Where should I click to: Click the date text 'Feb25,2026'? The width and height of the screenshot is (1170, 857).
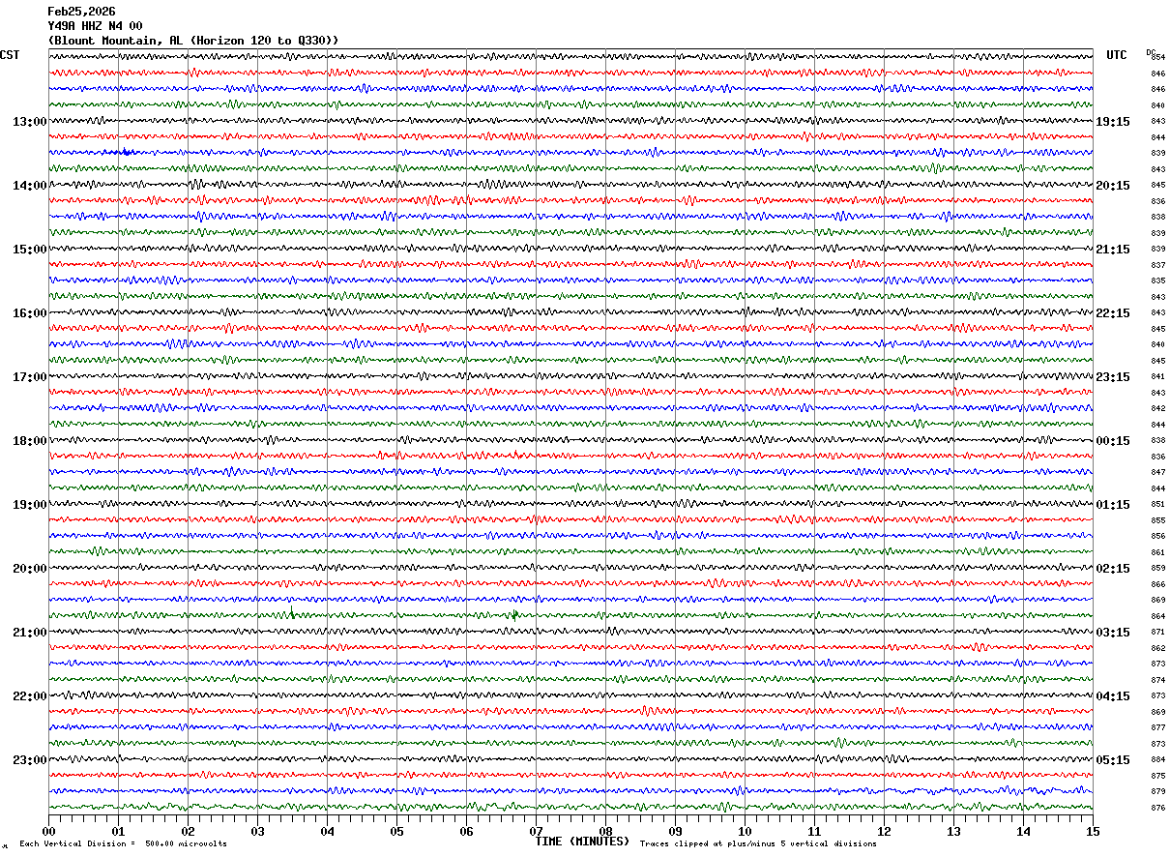[x=81, y=12]
